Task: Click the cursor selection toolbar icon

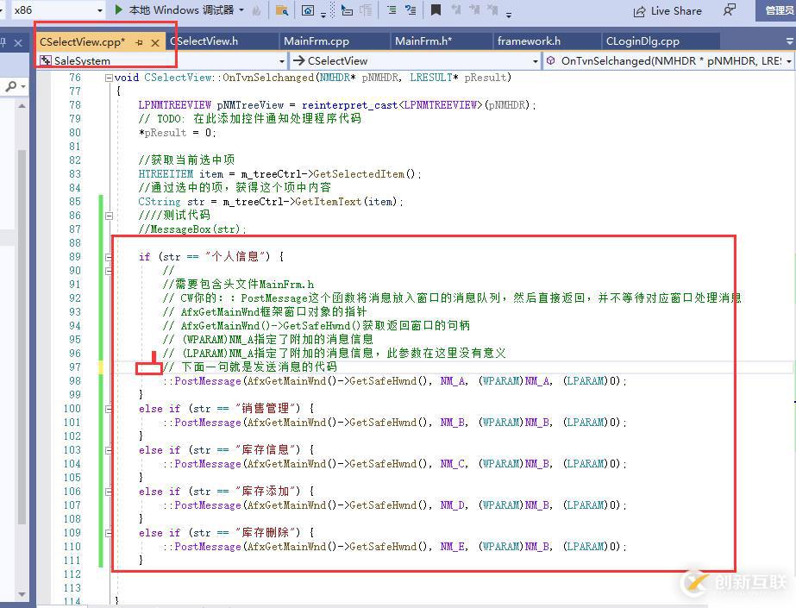Action: pyautogui.click(x=347, y=10)
